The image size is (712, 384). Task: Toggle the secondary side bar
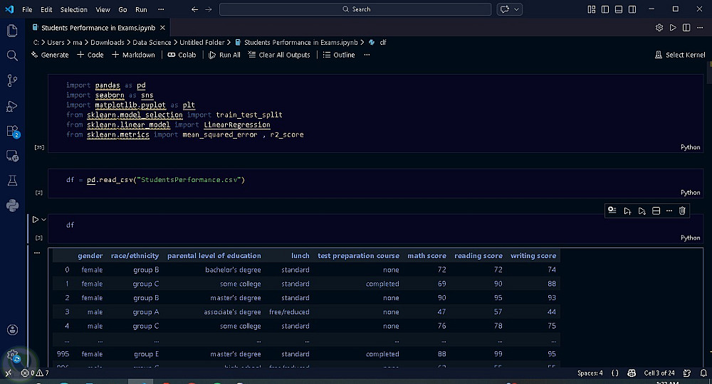632,9
